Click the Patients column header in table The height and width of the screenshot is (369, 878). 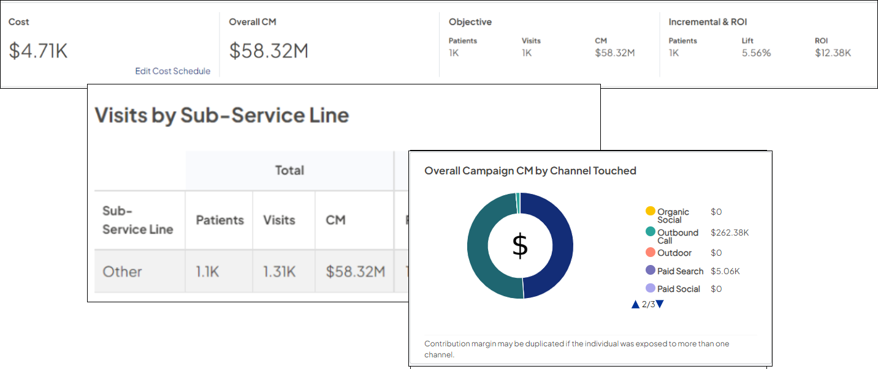219,220
